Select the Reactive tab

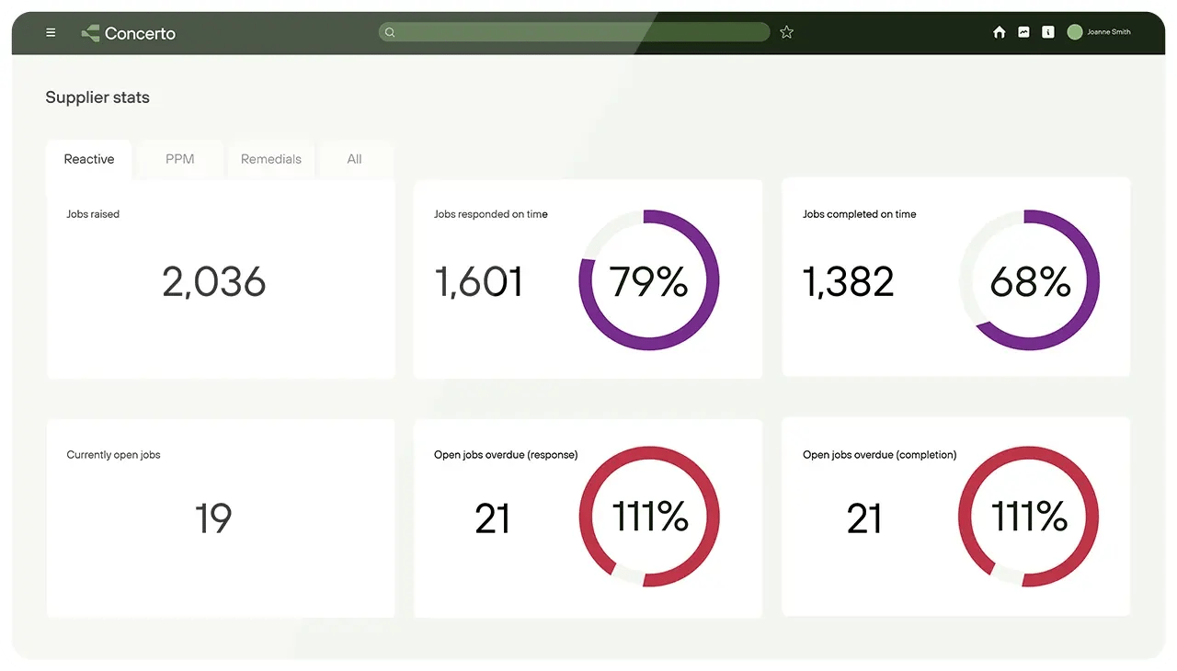click(x=89, y=159)
